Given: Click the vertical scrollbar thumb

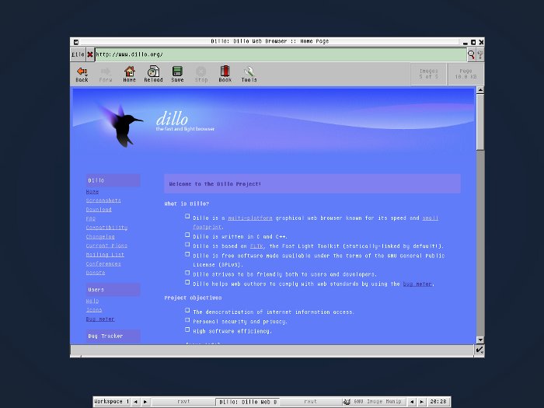Looking at the screenshot, I should click(480, 122).
